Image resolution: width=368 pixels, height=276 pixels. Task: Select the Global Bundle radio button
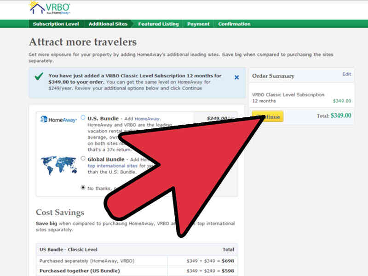[x=83, y=158]
